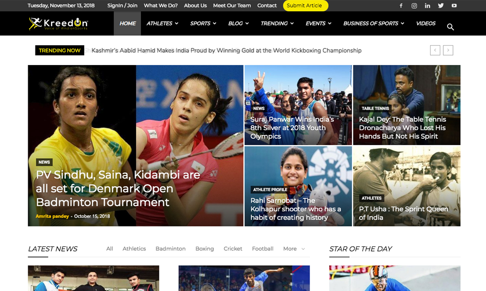The height and width of the screenshot is (291, 486).
Task: Click author name Amrita pandey
Action: [52, 216]
